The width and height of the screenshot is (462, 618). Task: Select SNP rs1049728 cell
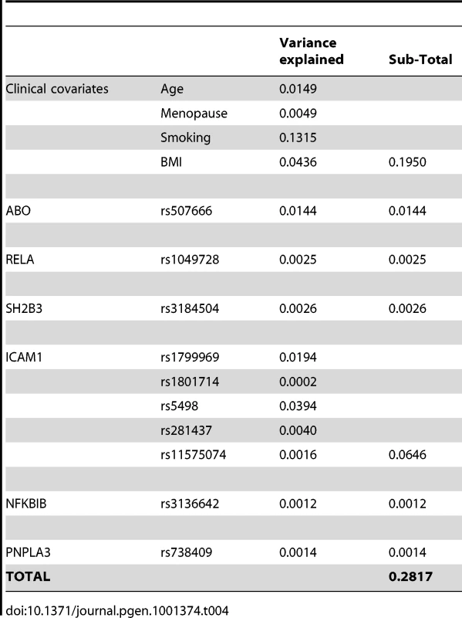click(x=190, y=260)
